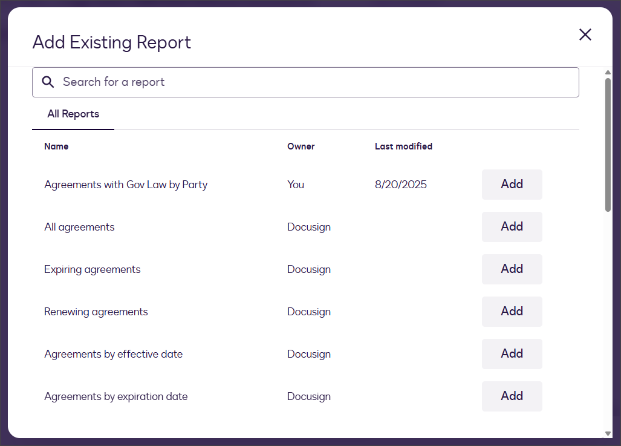Focus the 'Search for a report' field
Image resolution: width=621 pixels, height=446 pixels.
point(314,82)
